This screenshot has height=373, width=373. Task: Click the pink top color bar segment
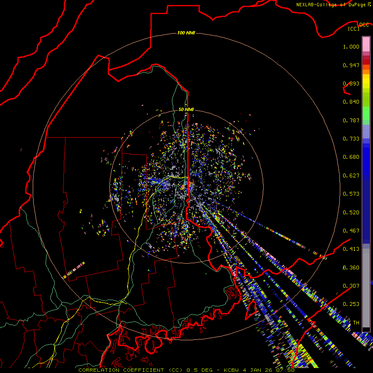tap(366, 44)
